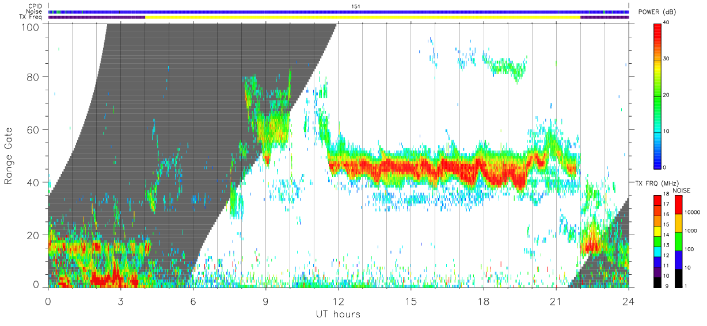Image resolution: width=707 pixels, height=326 pixels.
Task: Click the blue Noise band strip
Action: tap(339, 11)
